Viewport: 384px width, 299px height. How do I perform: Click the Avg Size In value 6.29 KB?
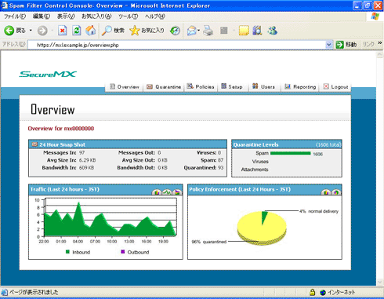(x=87, y=160)
